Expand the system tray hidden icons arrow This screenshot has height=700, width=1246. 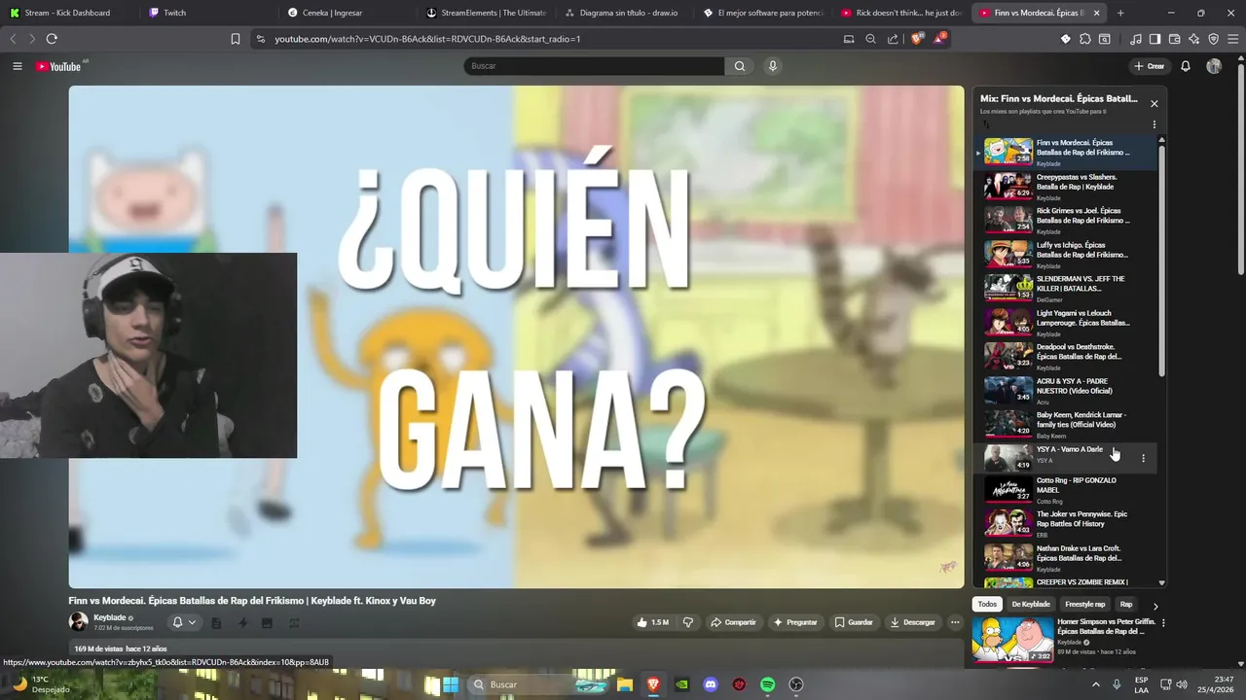(1096, 684)
